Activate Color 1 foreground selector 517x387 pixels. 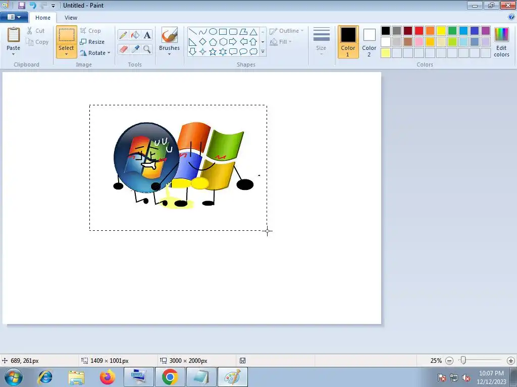(x=348, y=42)
